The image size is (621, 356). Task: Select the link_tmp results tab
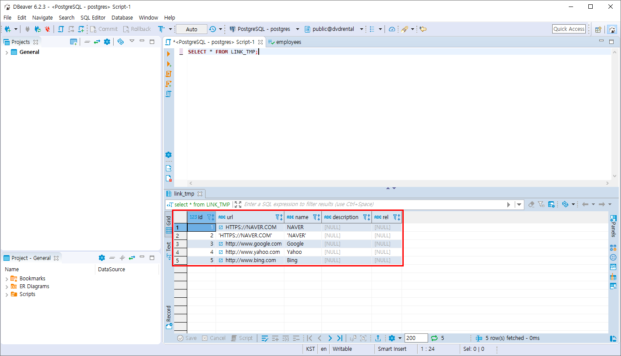[185, 193]
